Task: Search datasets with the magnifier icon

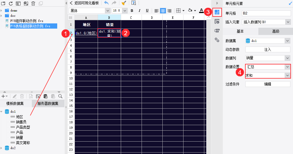Action: [60, 96]
